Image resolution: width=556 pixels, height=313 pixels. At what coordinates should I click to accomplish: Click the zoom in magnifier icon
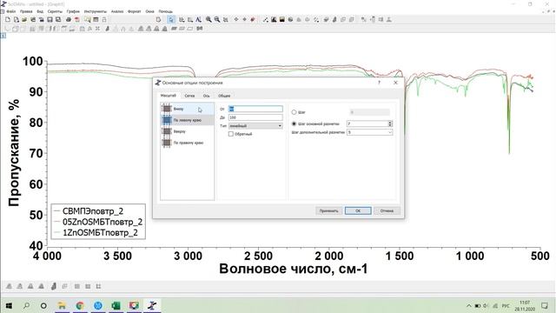[x=208, y=19]
